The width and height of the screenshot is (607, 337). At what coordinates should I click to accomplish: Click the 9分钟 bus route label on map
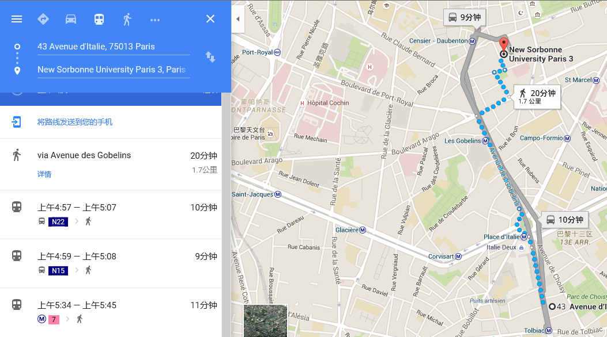click(x=465, y=17)
